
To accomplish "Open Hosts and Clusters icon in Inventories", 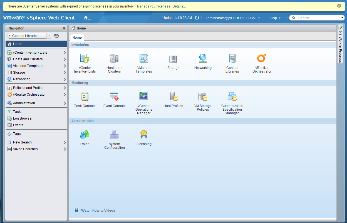I will (114, 58).
